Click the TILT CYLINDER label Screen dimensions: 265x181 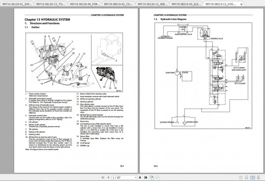tap(240, 83)
